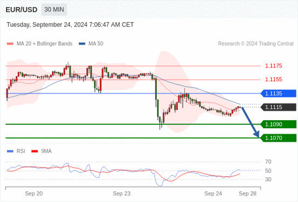Click the 1.1155 resistance level label

click(274, 79)
